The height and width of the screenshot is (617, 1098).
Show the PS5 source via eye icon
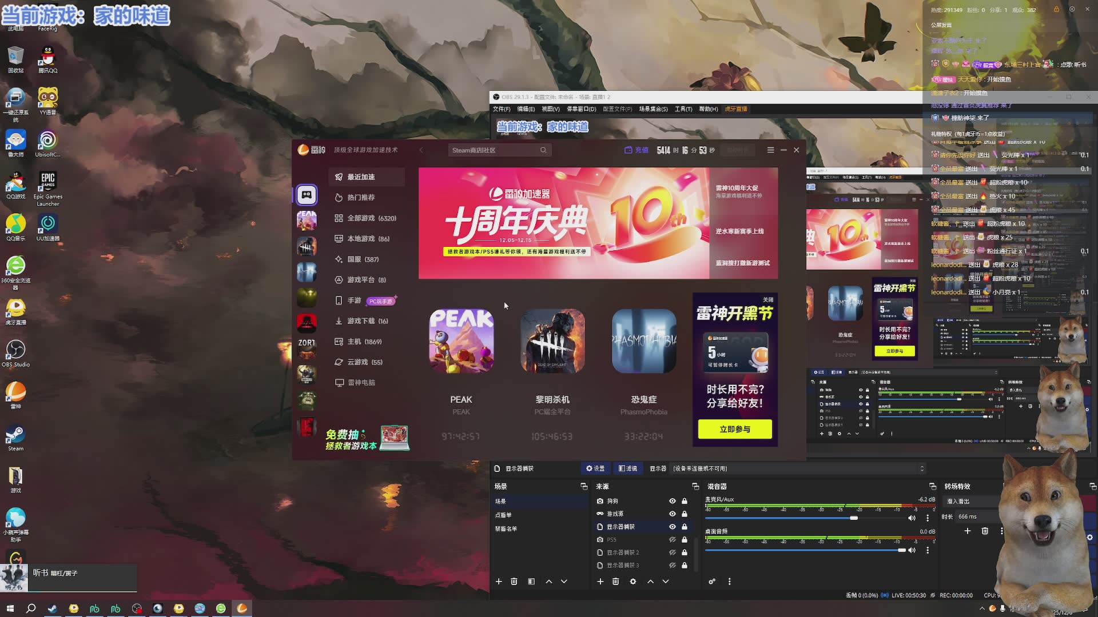pyautogui.click(x=673, y=540)
